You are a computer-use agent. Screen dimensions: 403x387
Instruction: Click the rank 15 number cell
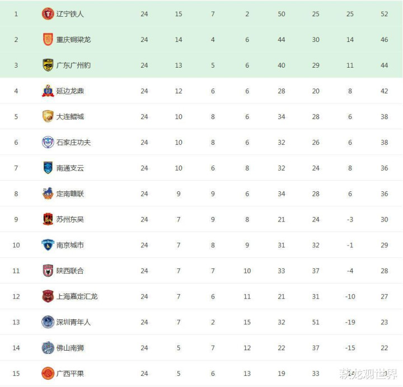pos(16,374)
